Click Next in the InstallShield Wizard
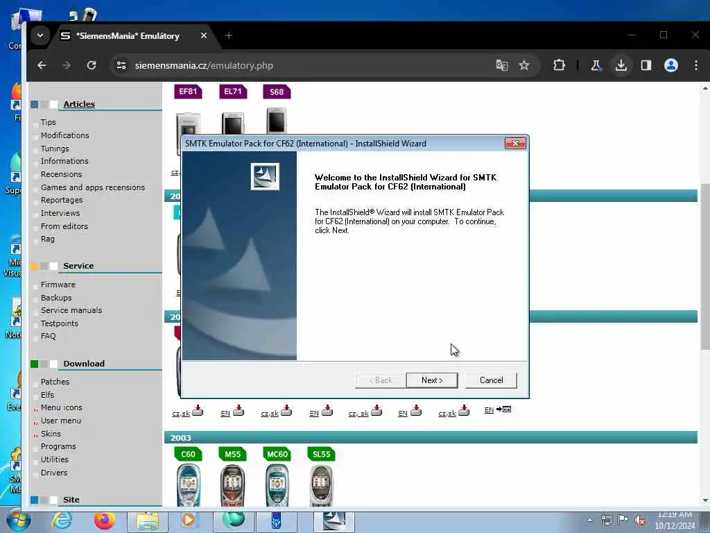The height and width of the screenshot is (533, 710). pos(432,380)
